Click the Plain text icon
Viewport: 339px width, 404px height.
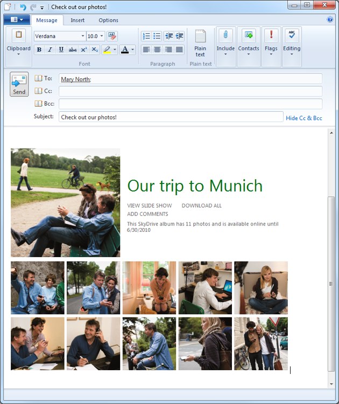(200, 43)
